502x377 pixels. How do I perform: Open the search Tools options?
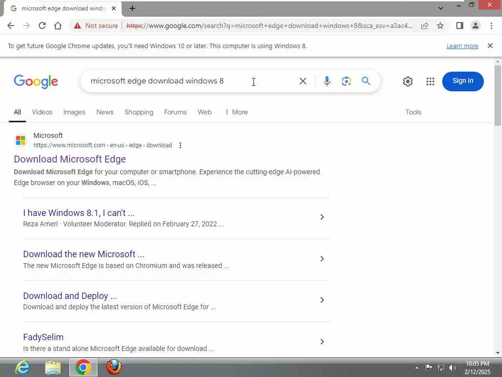pos(413,112)
